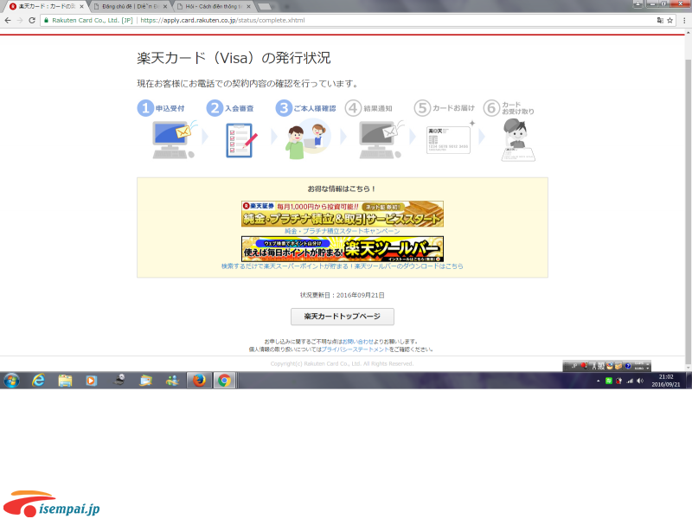Open Windows Media Player from the taskbar
692x519 pixels.
tap(92, 381)
